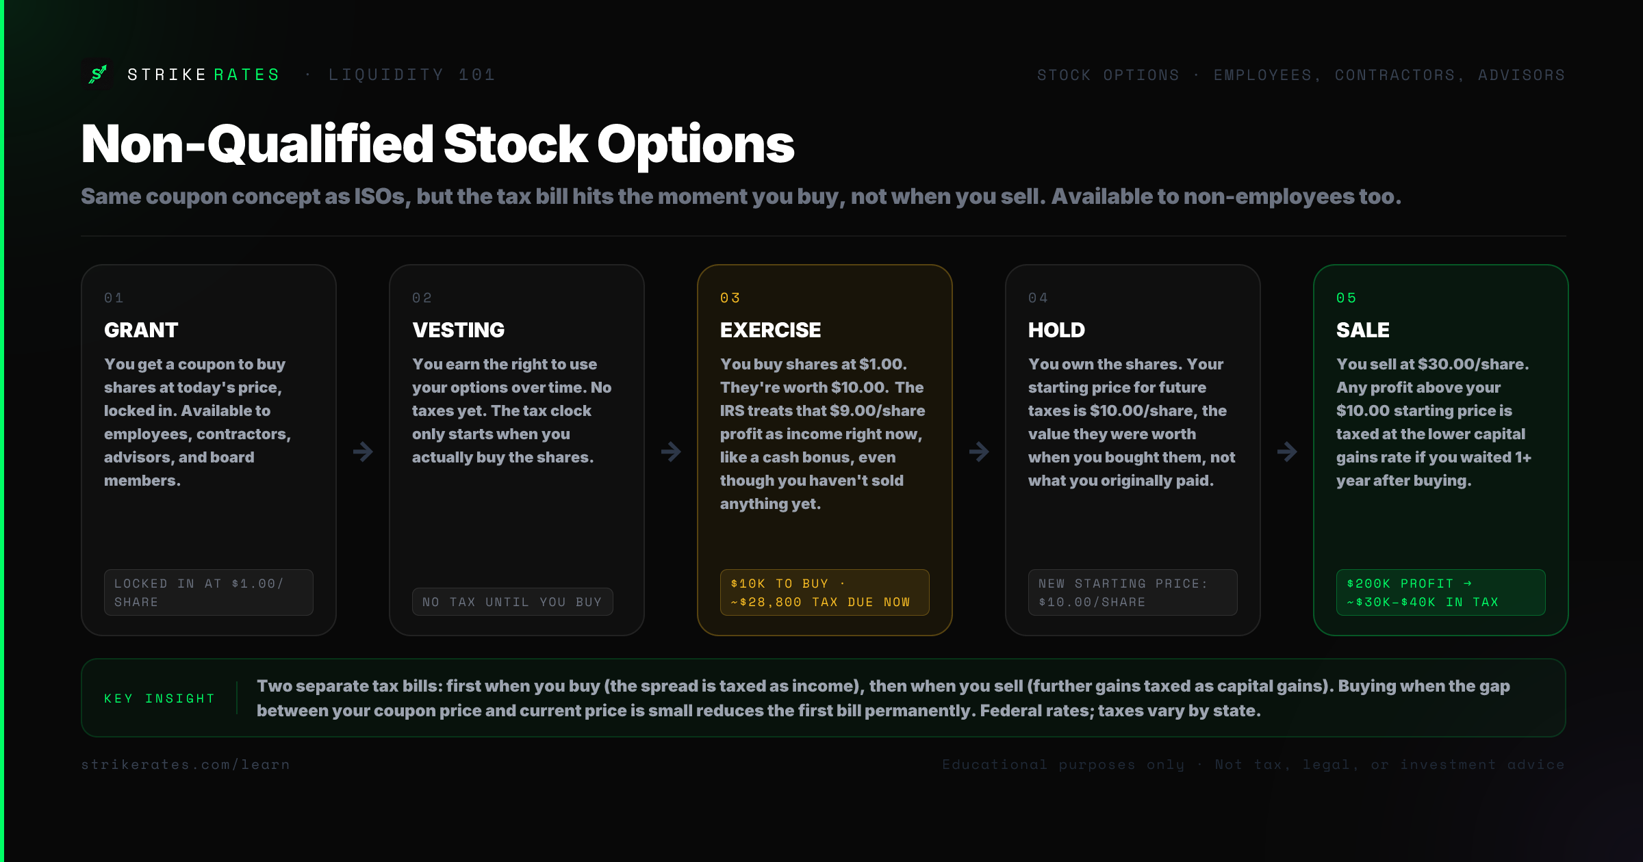
Task: Click the Strike Rates logo icon
Action: coord(98,74)
